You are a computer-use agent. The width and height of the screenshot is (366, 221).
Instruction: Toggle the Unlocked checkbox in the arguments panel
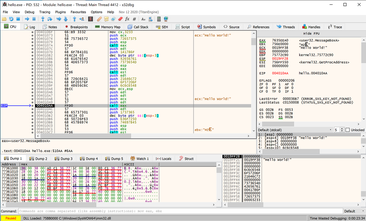pyautogui.click(x=348, y=130)
